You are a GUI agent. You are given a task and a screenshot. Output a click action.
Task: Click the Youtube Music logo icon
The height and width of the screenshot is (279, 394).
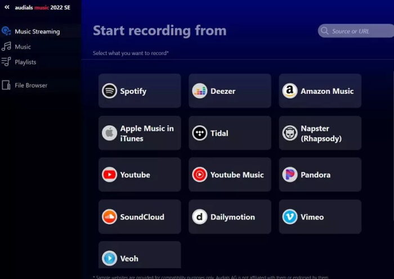click(x=199, y=175)
